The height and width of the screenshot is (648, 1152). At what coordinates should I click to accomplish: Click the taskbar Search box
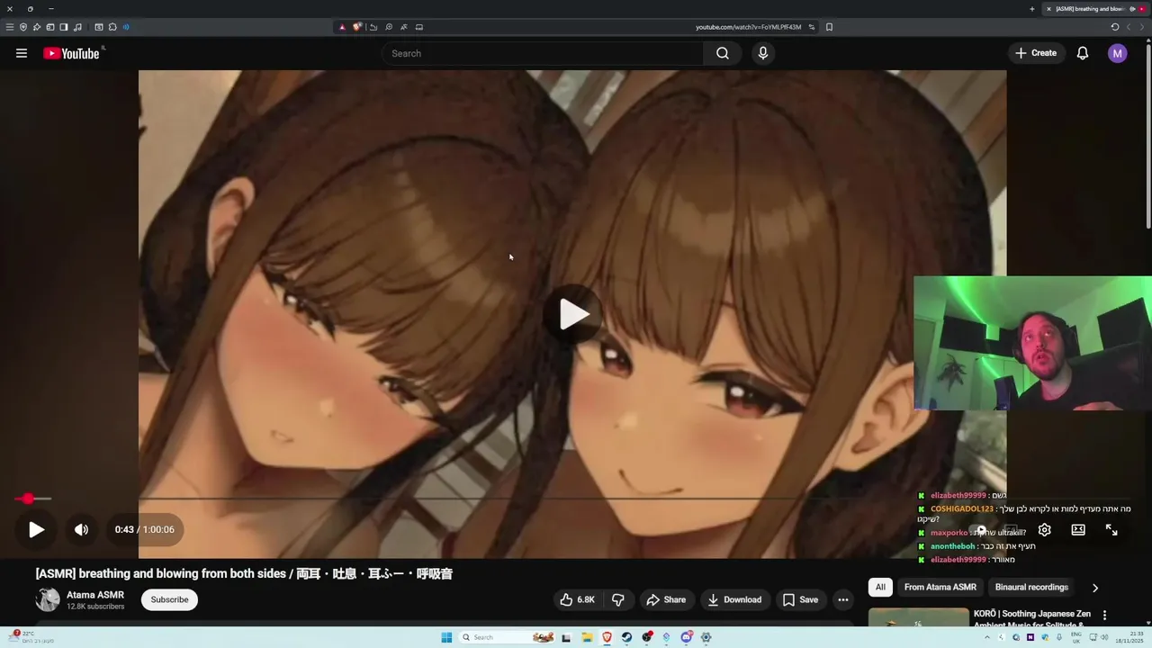pos(506,637)
